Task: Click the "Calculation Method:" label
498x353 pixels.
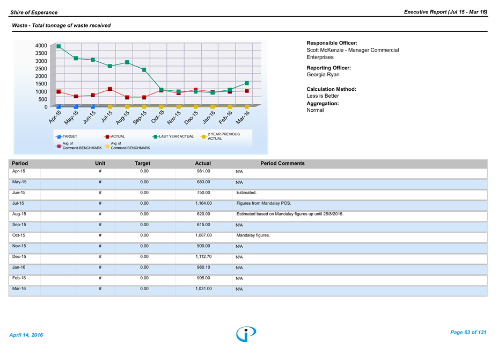Action: point(331,89)
